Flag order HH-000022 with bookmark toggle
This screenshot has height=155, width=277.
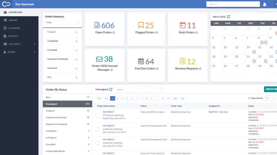point(97,143)
